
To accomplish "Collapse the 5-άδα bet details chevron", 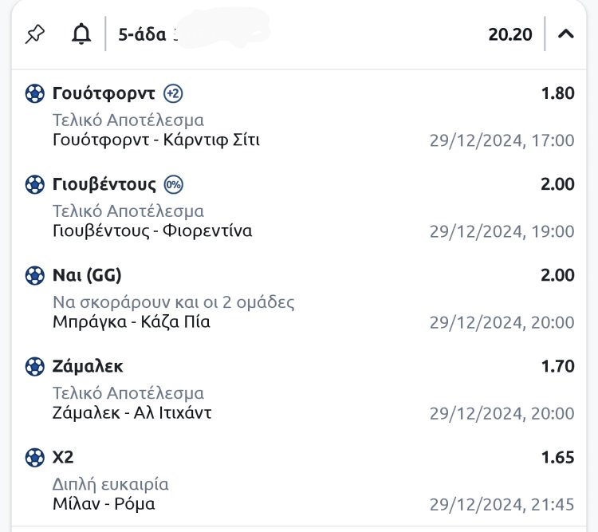I will click(x=565, y=34).
